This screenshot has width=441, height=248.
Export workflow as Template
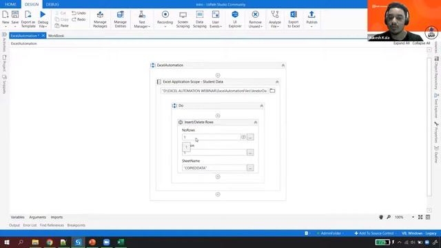(28, 19)
